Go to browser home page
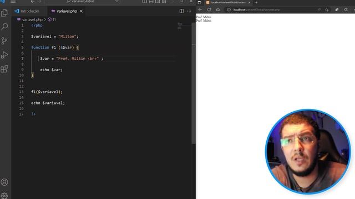Screen dimensions: 355x199 pyautogui.click(x=218, y=10)
